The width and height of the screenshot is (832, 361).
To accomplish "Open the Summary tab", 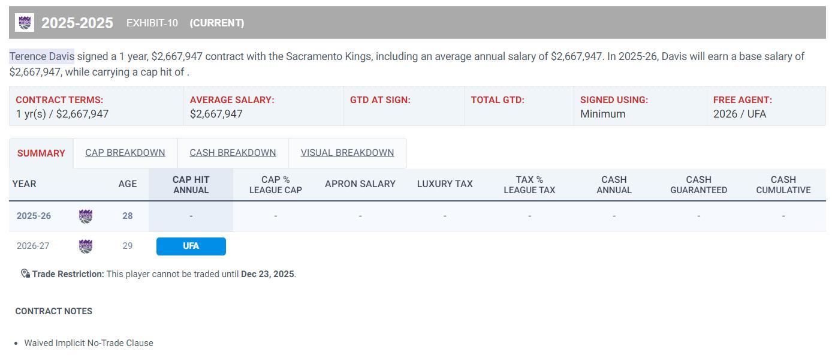I will [x=41, y=154].
